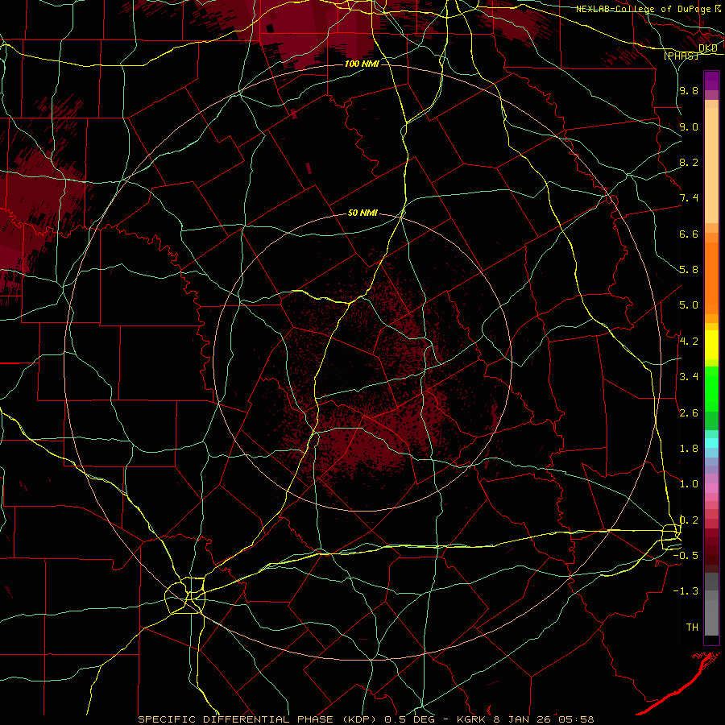Click the 0.2 value on color scale

pos(689,520)
